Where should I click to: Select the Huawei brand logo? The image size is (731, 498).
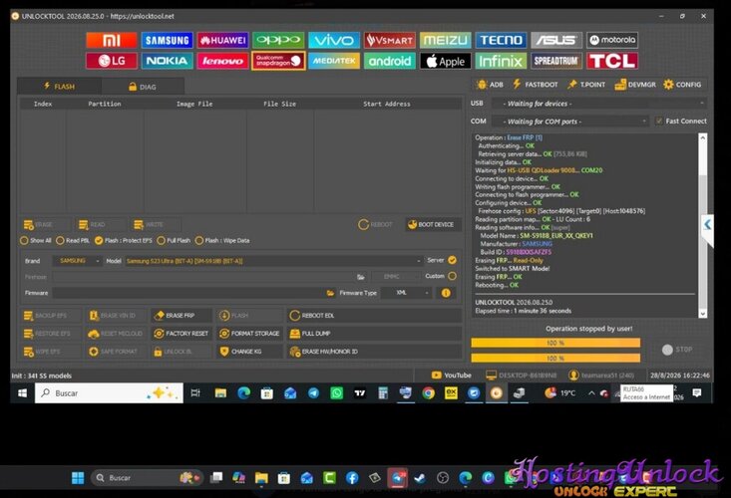[x=222, y=40]
